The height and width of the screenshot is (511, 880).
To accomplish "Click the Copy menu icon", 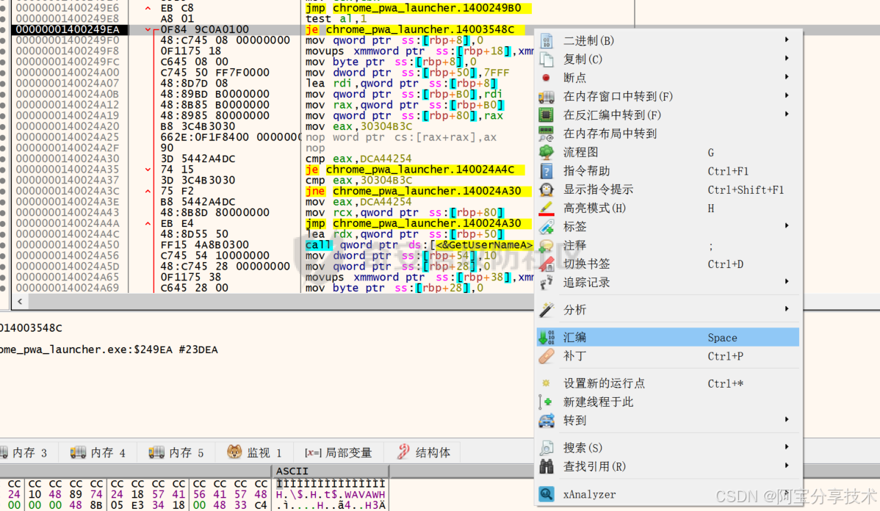I will 546,59.
